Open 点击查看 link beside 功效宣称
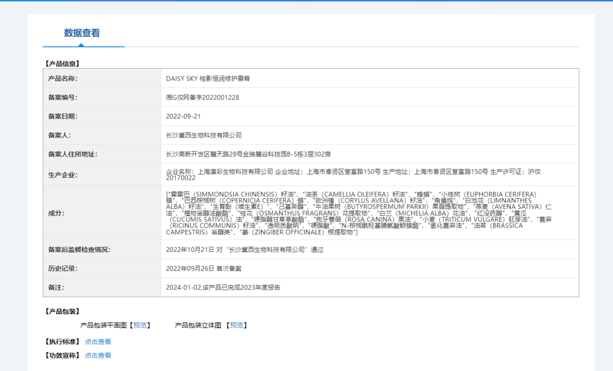Viewport: 613px width, 371px height. [98, 355]
